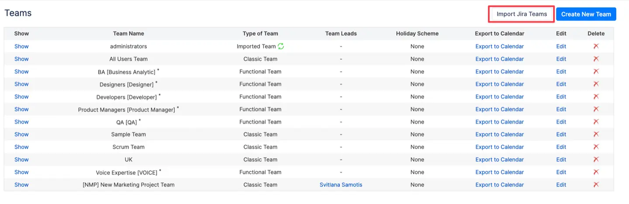Export Product Managers team to calendar
Viewport: 629px width, 204px height.
[x=499, y=109]
